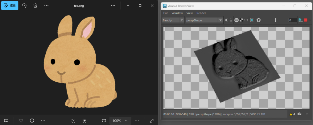Click the crop region icon
Image resolution: width=313 pixels, height=125 pixels.
coord(252,20)
